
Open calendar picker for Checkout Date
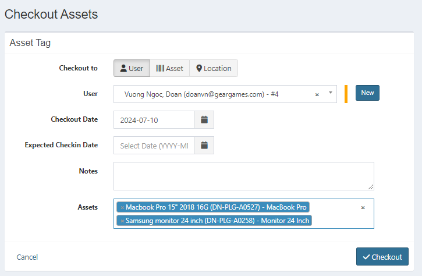(x=204, y=120)
